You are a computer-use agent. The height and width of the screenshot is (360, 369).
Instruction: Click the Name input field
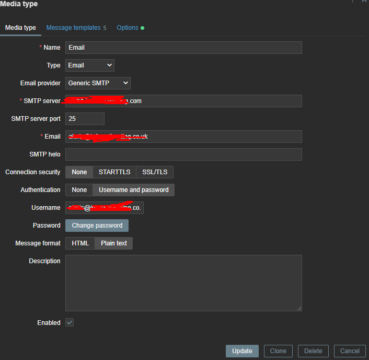(183, 48)
